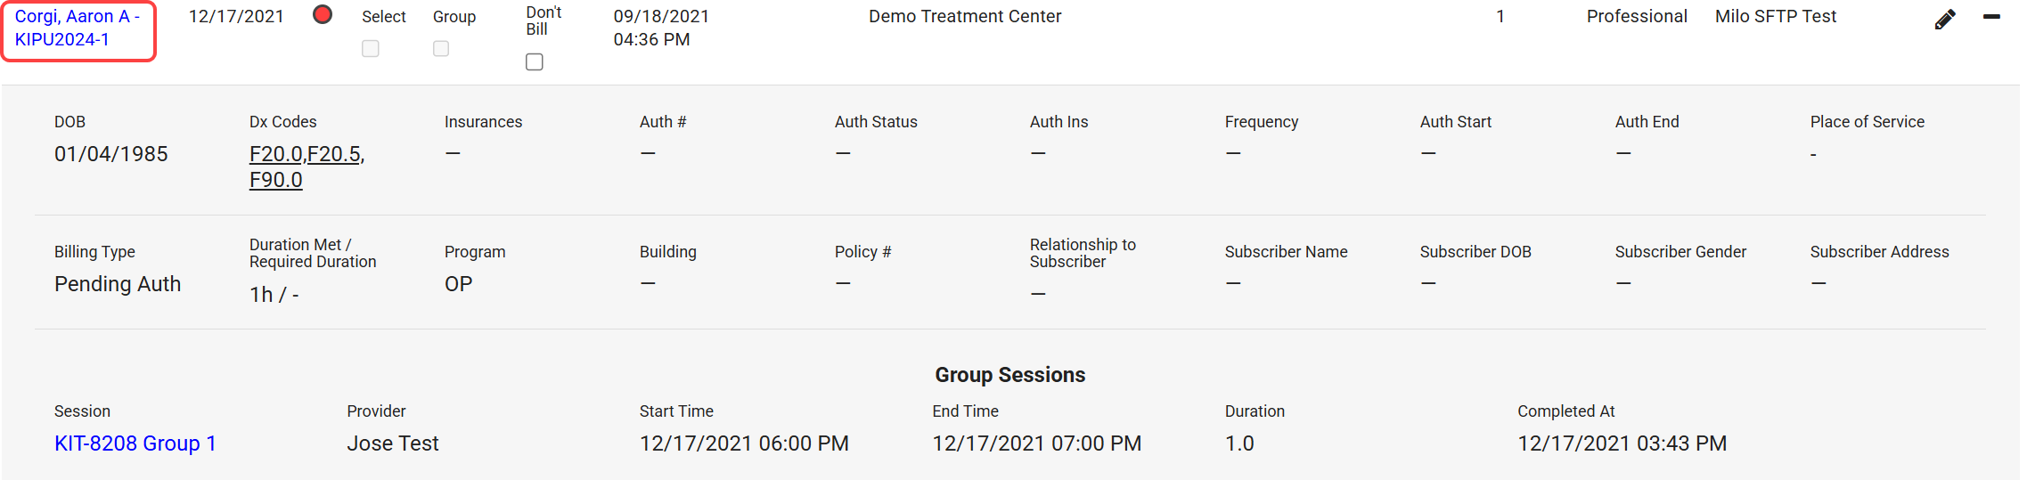This screenshot has height=480, width=2027.
Task: Open the F90.0 diagnosis code
Action: tap(276, 180)
